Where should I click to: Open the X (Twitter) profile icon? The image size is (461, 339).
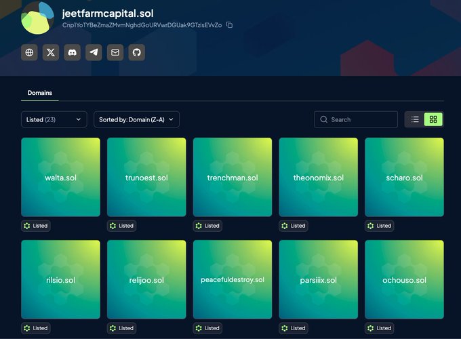51,52
